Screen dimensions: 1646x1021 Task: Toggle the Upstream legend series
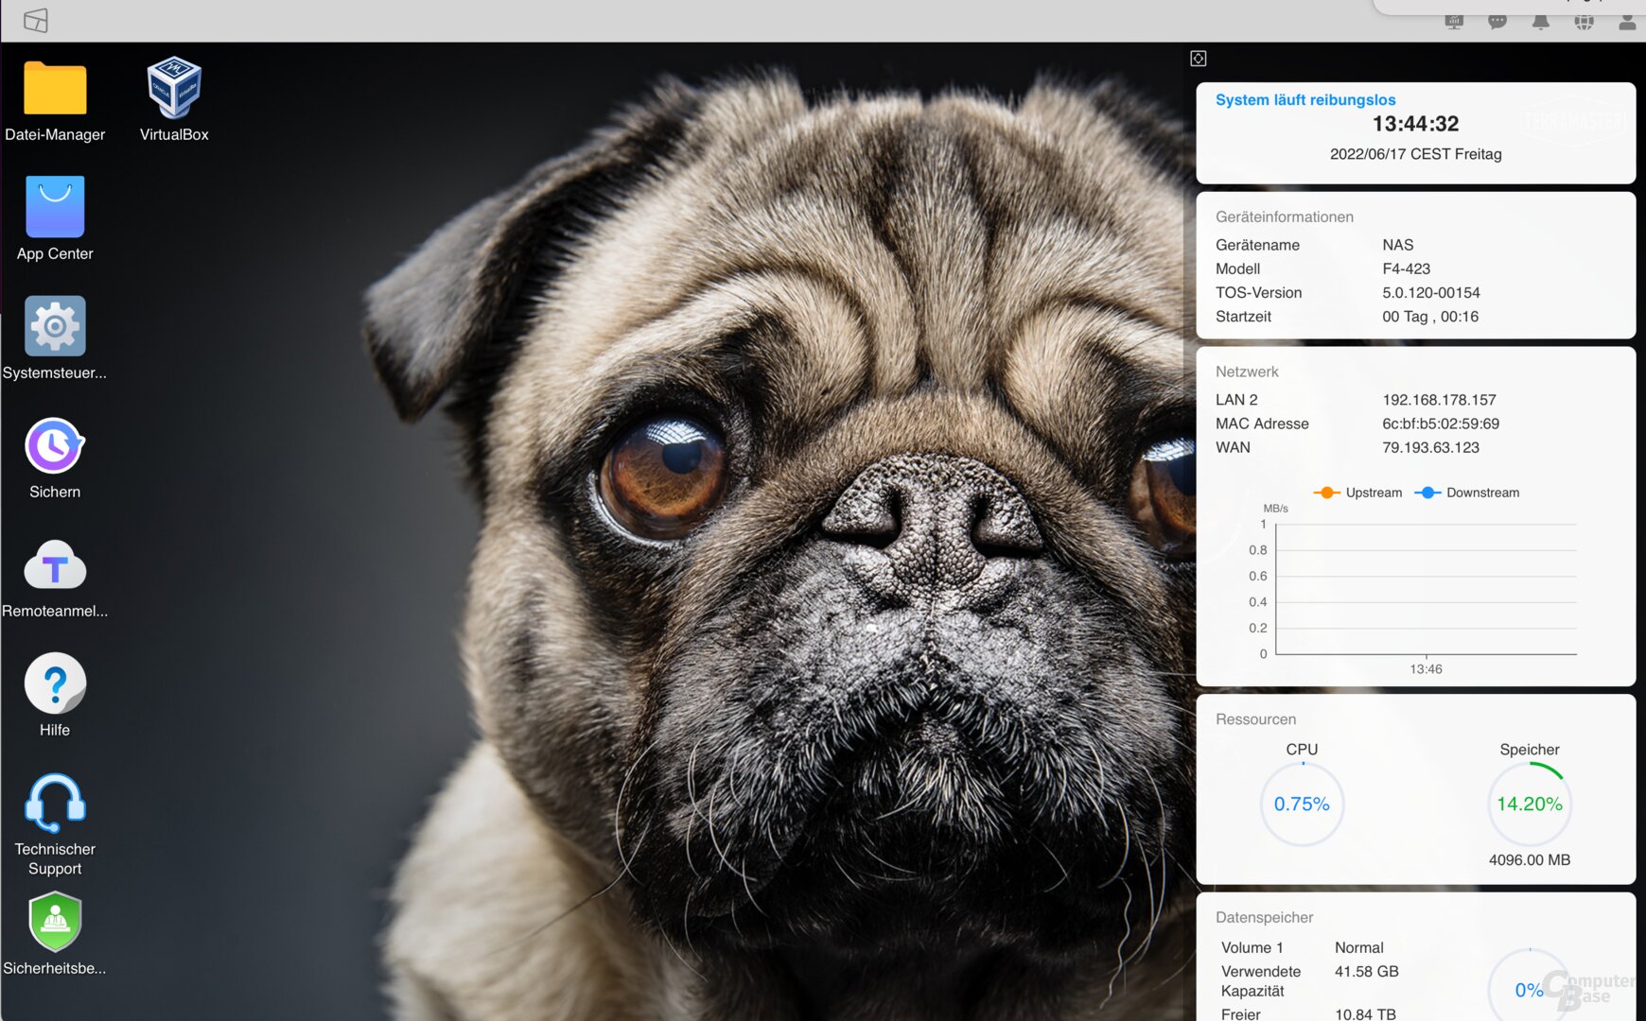pyautogui.click(x=1358, y=493)
